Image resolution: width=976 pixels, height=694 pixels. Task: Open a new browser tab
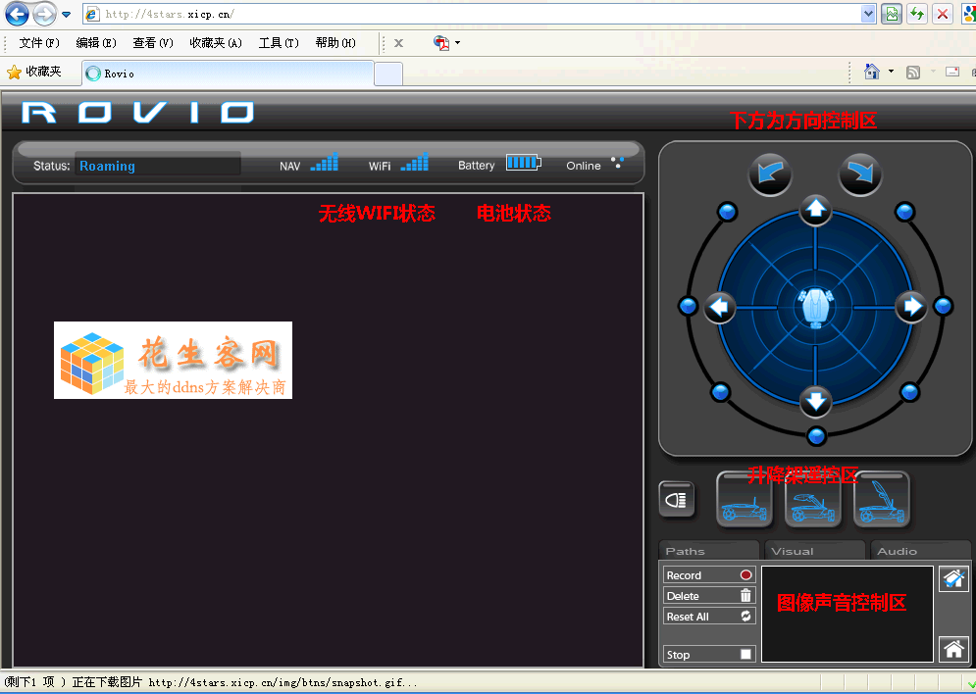388,74
